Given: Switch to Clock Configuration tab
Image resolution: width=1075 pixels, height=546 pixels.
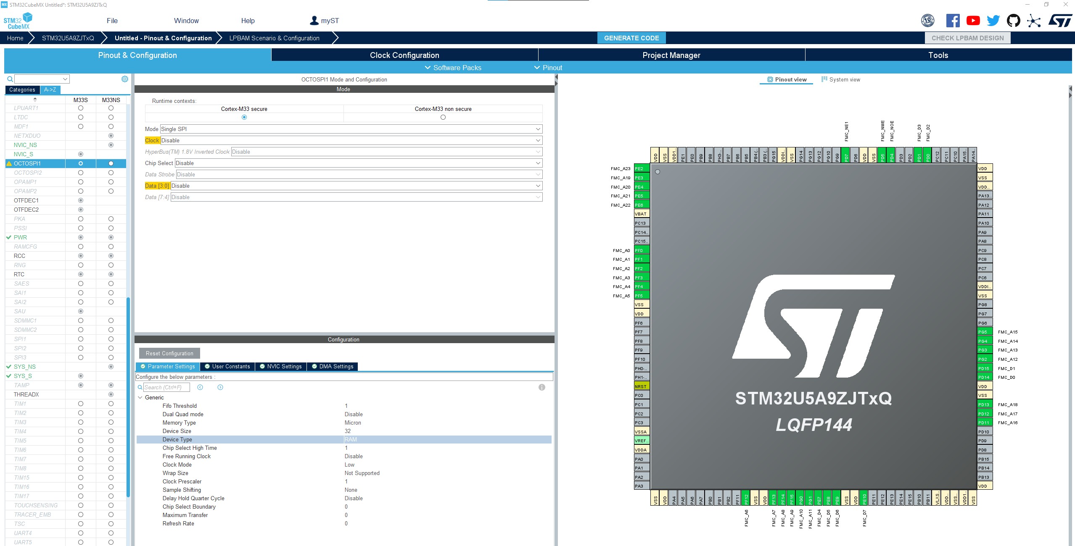Looking at the screenshot, I should point(404,55).
